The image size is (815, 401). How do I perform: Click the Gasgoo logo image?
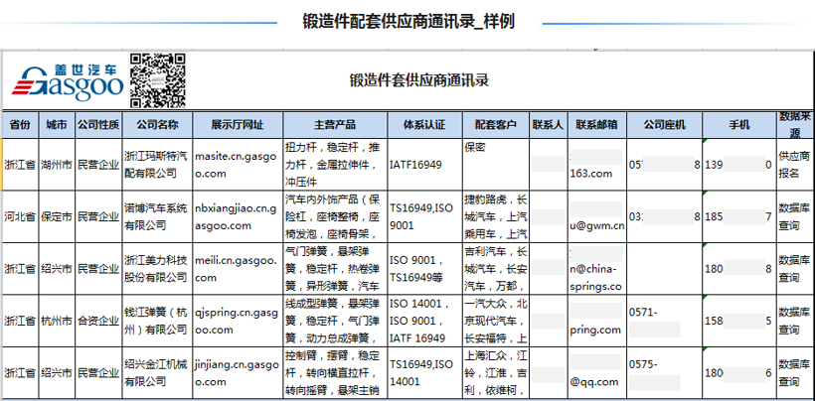pyautogui.click(x=68, y=81)
